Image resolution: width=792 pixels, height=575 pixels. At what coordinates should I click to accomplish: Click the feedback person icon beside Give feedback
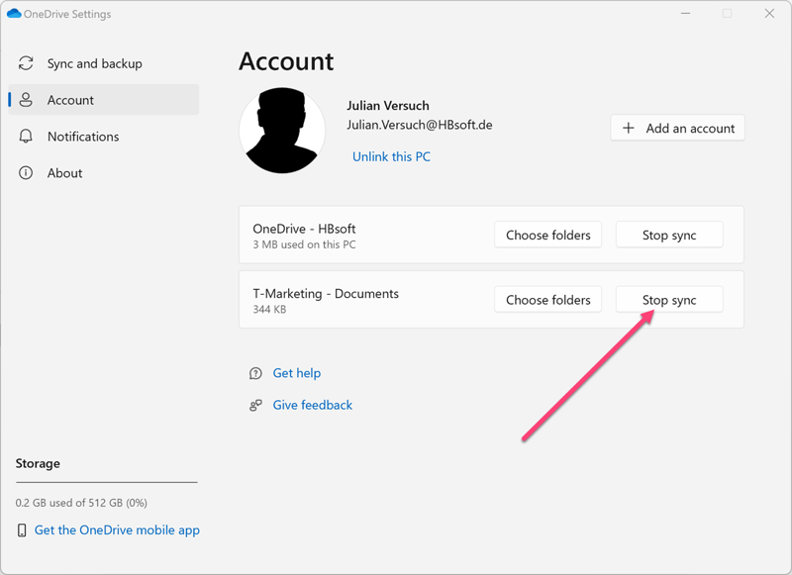255,405
